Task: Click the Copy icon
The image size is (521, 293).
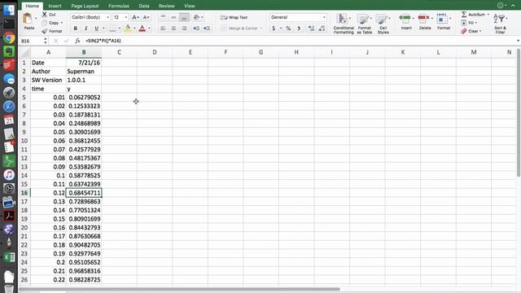Action: click(x=45, y=23)
